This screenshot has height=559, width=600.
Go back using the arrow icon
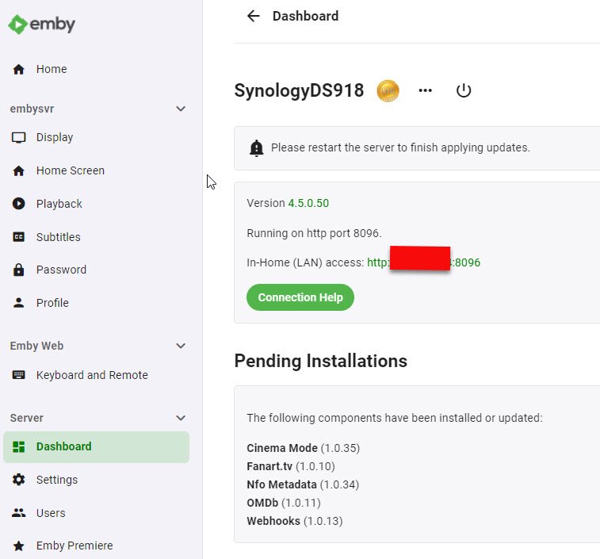click(x=254, y=16)
